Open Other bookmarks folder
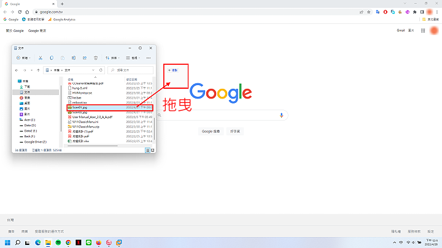 pyautogui.click(x=430, y=20)
